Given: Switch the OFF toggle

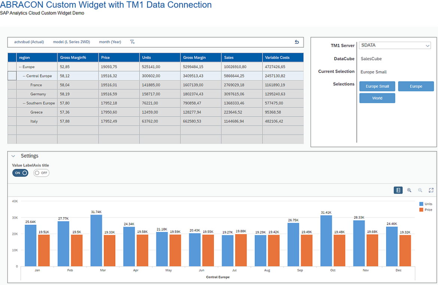Looking at the screenshot, I should click(x=41, y=173).
